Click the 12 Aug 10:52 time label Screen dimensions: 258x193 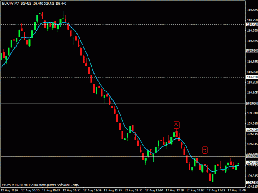(x=71, y=191)
